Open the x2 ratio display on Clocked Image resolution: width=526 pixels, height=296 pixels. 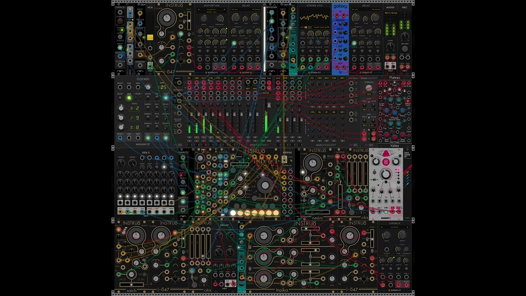coord(134,108)
